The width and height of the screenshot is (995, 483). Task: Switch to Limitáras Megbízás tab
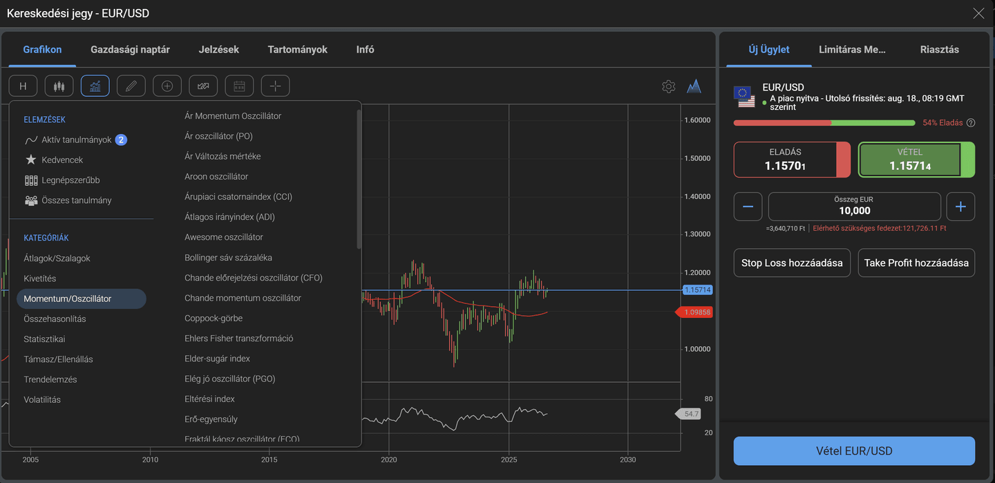coord(852,49)
